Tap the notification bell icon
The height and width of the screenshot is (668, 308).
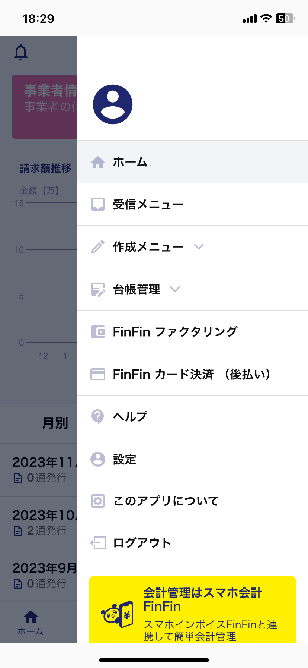point(21,52)
